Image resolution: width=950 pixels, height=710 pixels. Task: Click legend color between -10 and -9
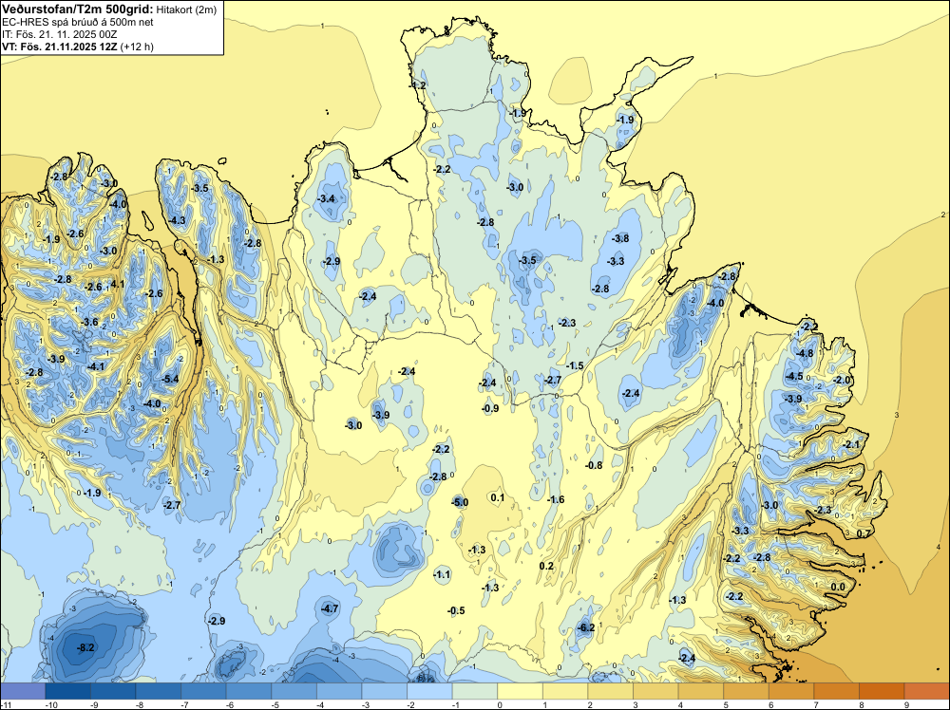coord(67,691)
